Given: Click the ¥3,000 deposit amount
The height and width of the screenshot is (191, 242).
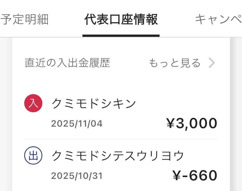Looking at the screenshot, I should (x=192, y=123).
